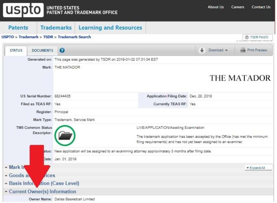
Task: Click the status date Jan. 01, 2019
Action: coord(65,159)
